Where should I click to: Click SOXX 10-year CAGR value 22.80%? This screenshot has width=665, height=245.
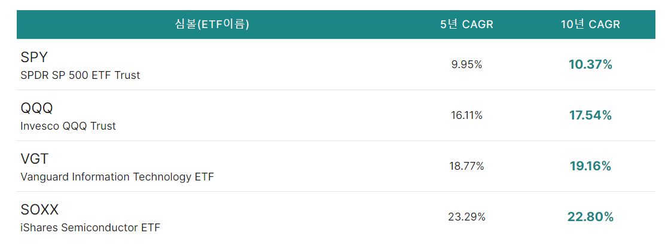click(x=590, y=217)
